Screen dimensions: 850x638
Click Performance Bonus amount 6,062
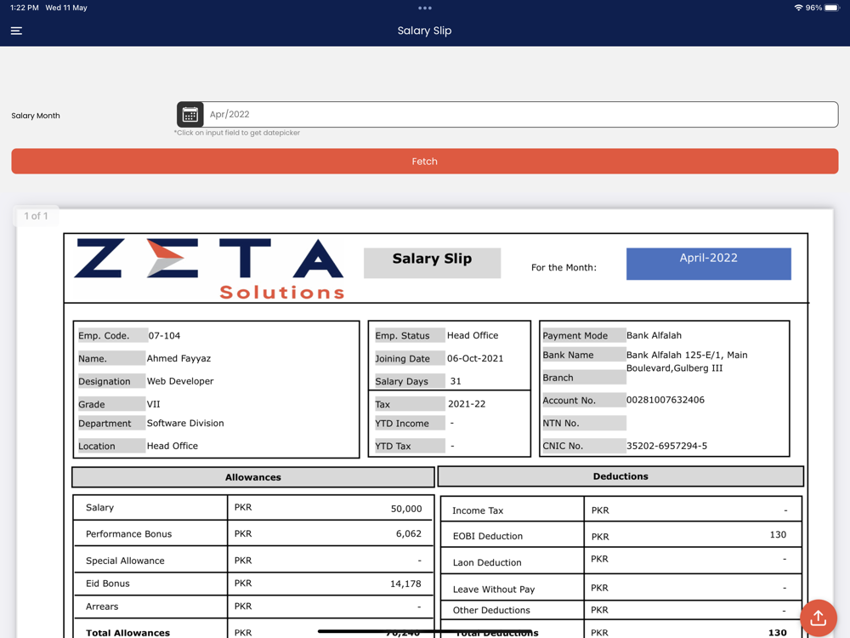(x=408, y=534)
